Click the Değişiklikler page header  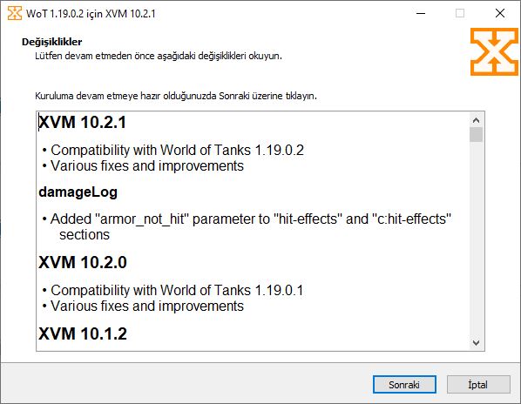51,42
